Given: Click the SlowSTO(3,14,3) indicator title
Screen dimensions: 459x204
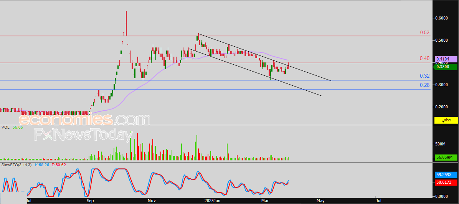Looking at the screenshot, I should [17, 165].
